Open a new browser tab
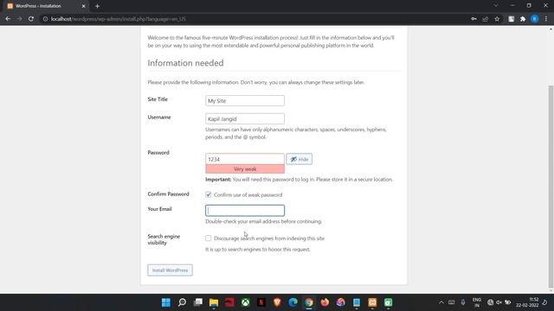The height and width of the screenshot is (311, 554). [97, 6]
